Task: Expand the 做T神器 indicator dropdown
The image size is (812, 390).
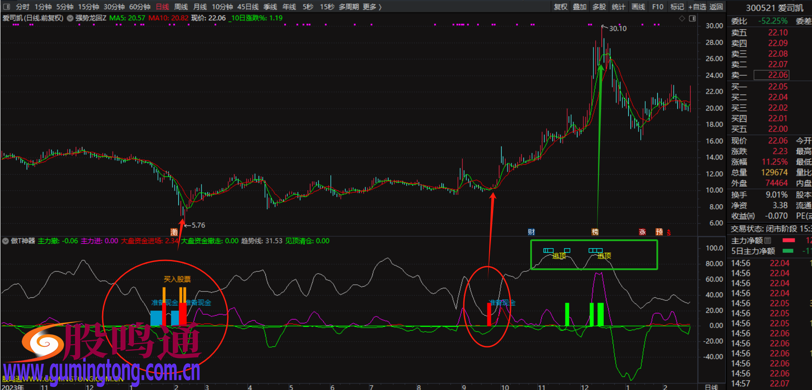Action: tap(5, 241)
